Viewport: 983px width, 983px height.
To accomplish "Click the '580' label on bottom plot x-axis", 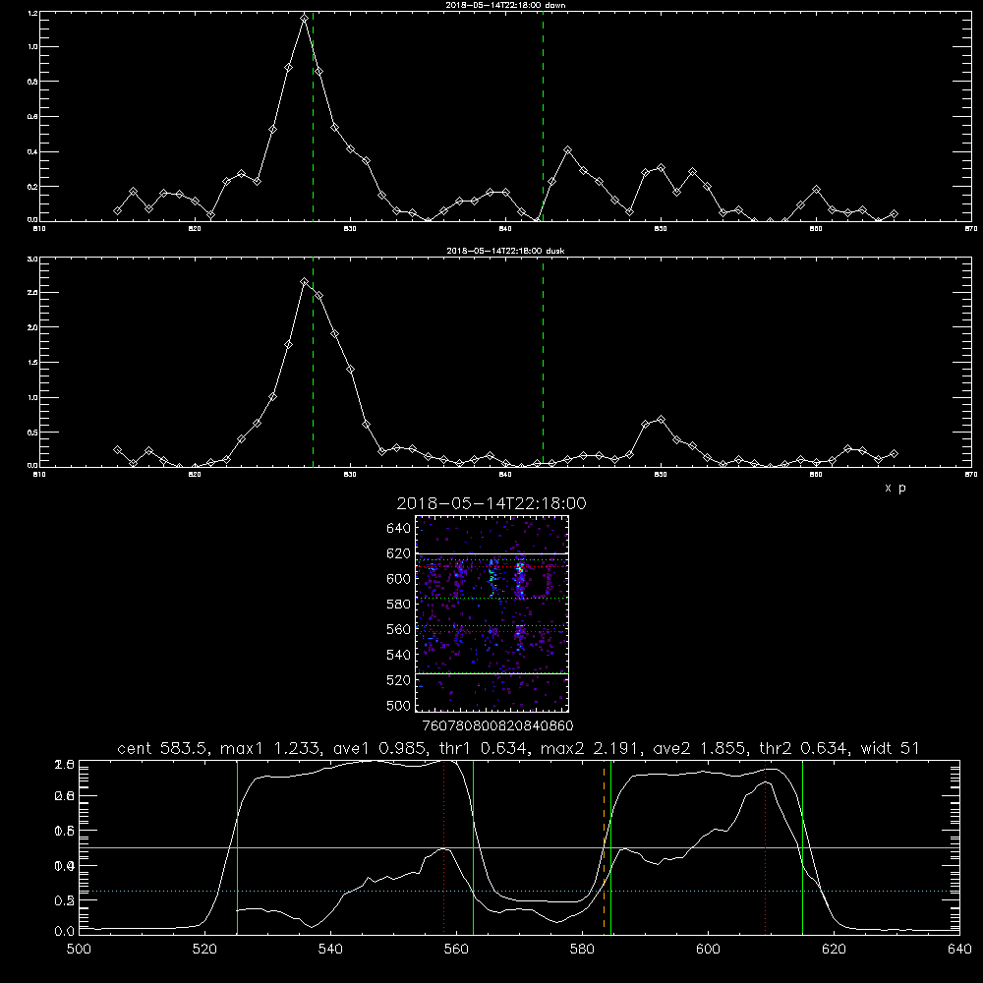I will coord(582,950).
